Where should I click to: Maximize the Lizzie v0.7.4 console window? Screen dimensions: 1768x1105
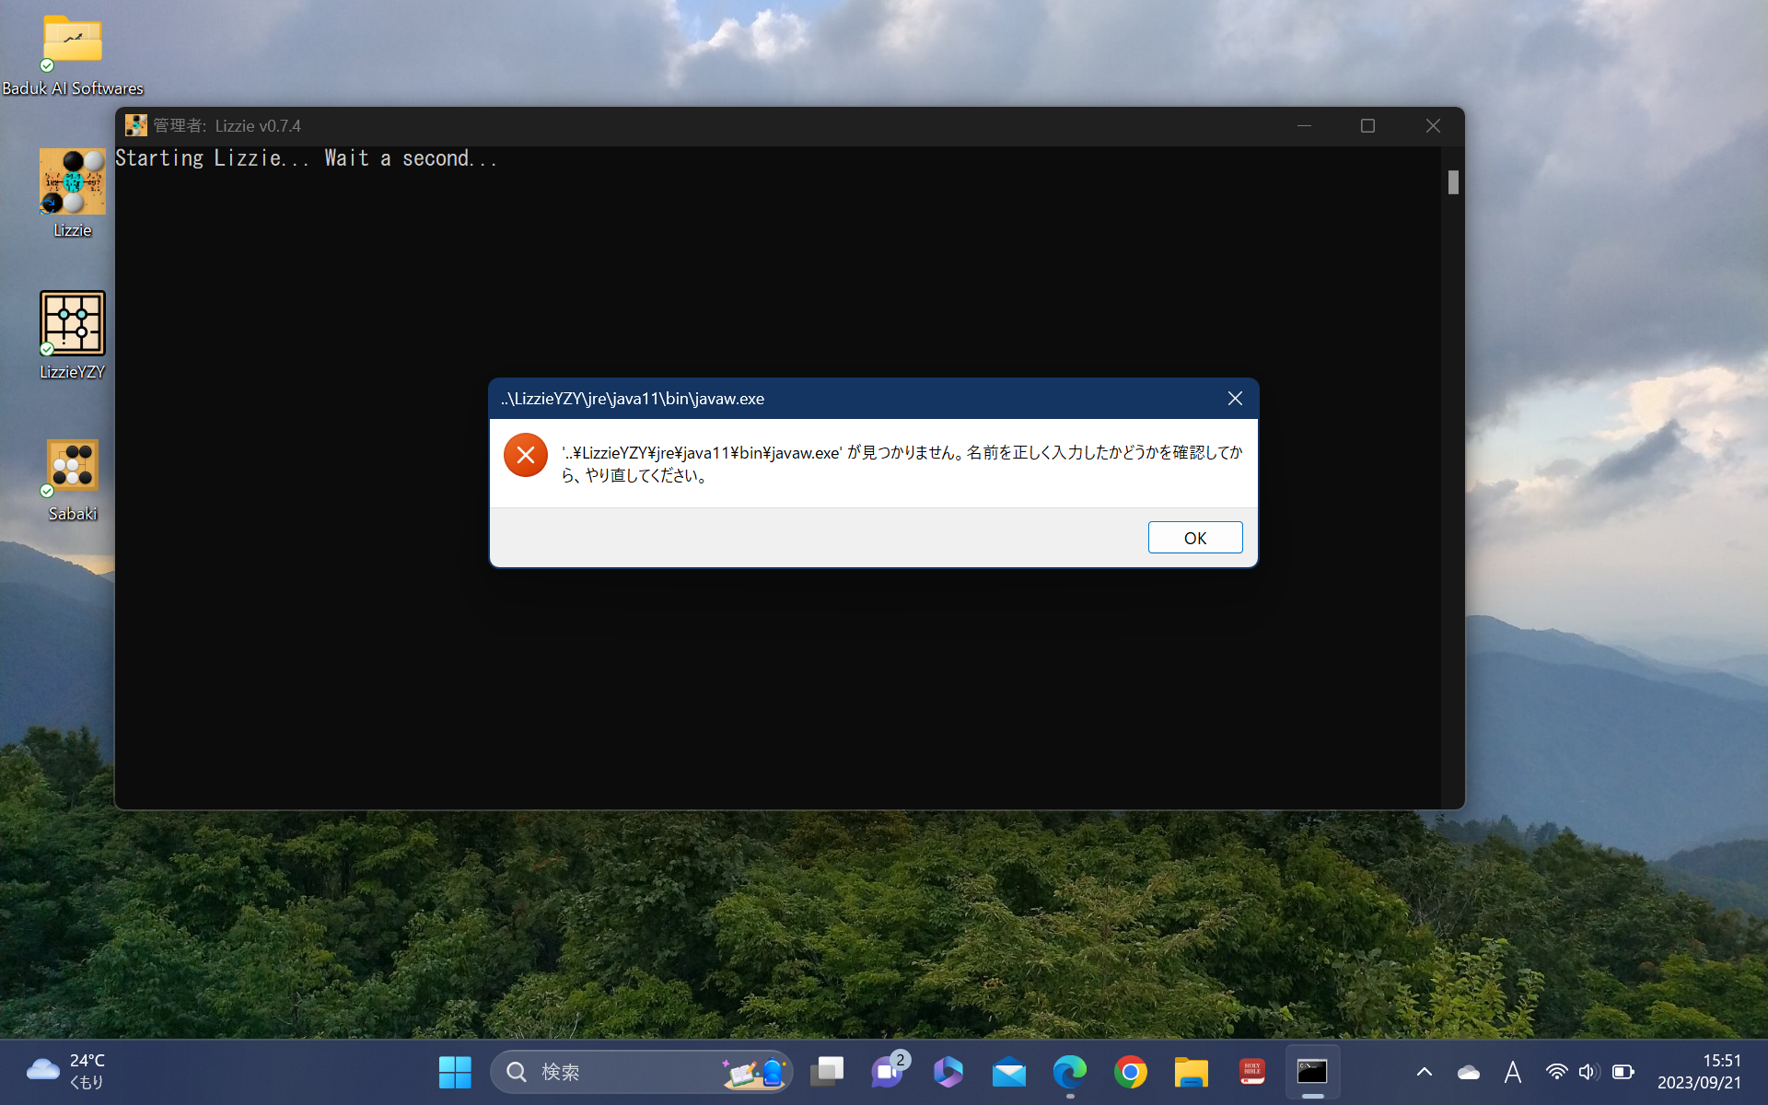point(1367,125)
